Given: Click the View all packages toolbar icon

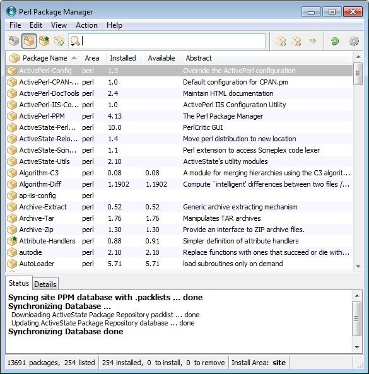Looking at the screenshot, I should pos(14,41).
